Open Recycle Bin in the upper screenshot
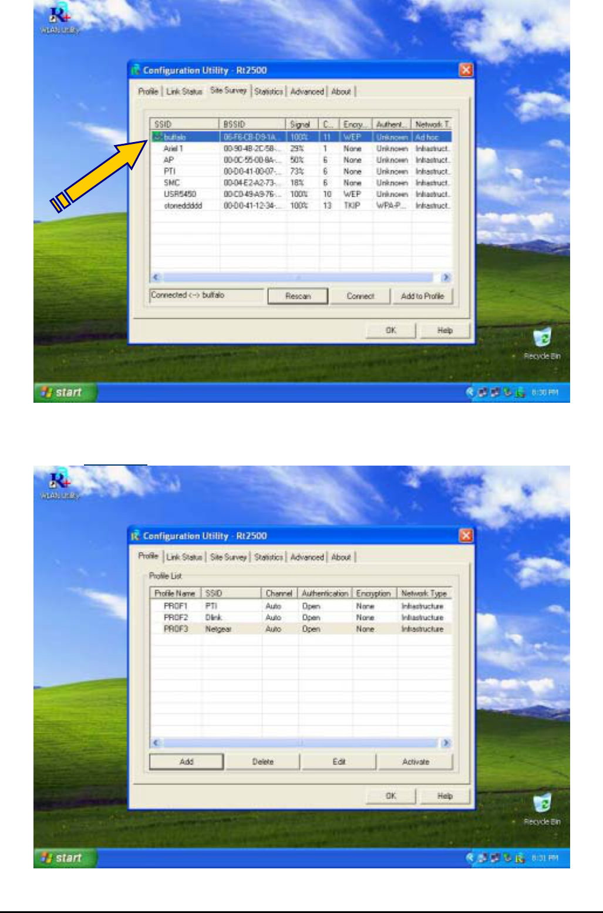 [x=542, y=344]
